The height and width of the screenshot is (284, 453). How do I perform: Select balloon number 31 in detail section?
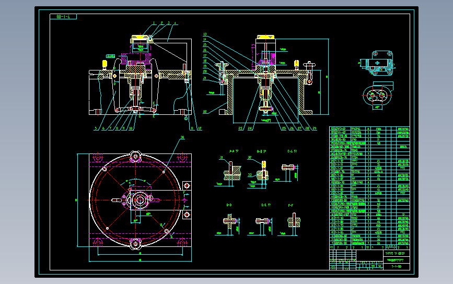(x=222, y=158)
